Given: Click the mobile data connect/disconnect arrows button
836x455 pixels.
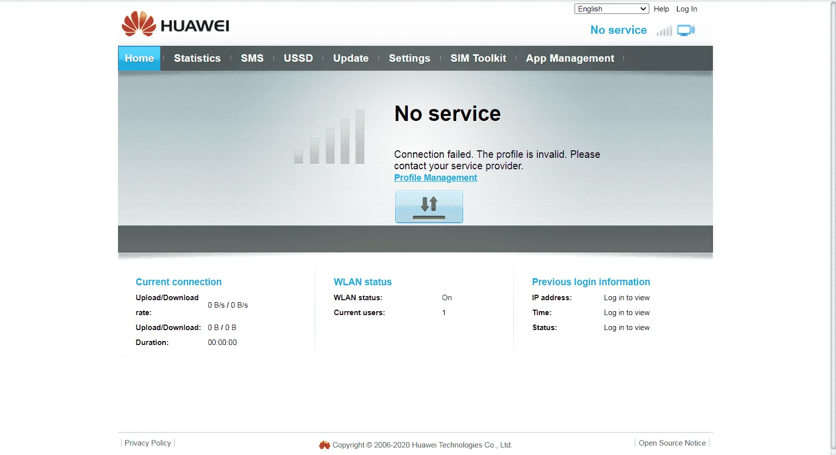Looking at the screenshot, I should [429, 207].
